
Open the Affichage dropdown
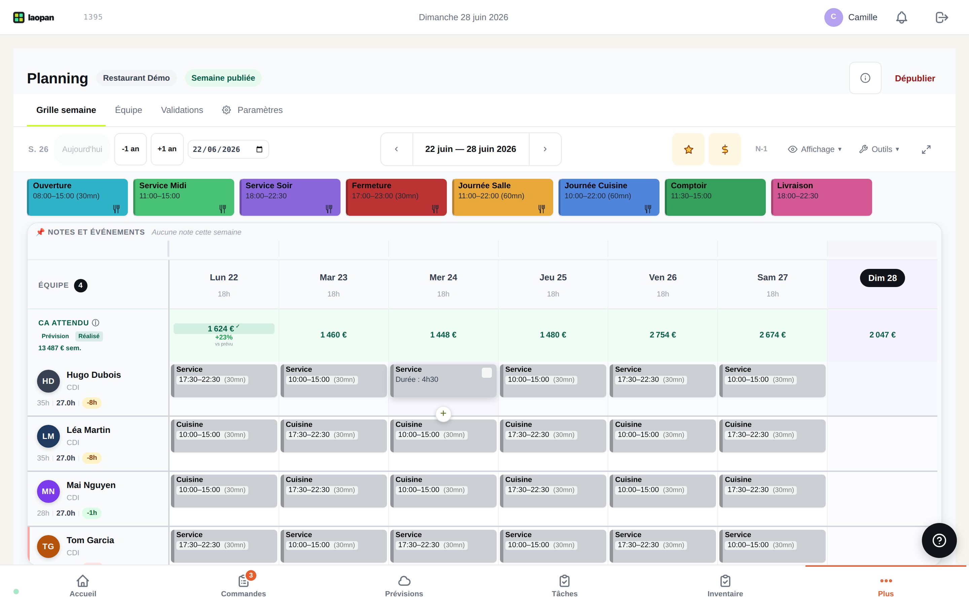point(815,149)
